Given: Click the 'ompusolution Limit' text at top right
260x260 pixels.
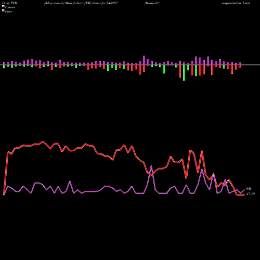Looking at the screenshot, I should pyautogui.click(x=236, y=3).
